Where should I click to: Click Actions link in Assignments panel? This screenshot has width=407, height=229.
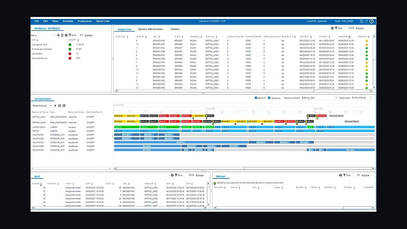click(360, 28)
